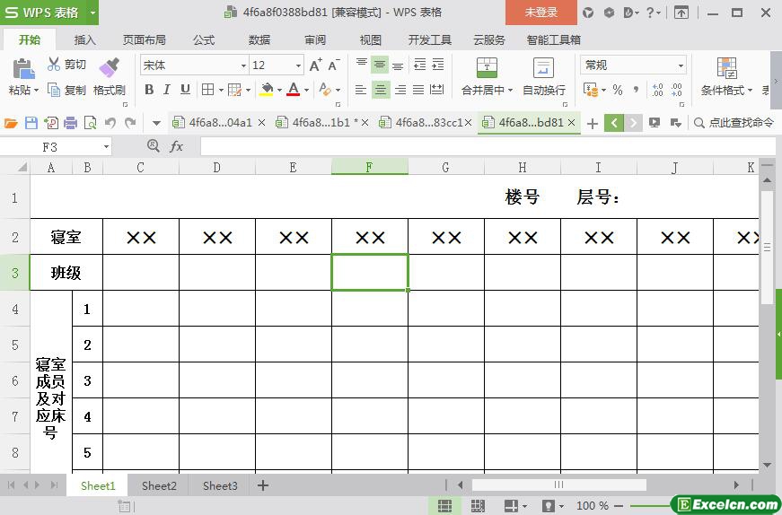Click the Cut (剪切) scissors icon
This screenshot has width=782, height=515.
[53, 65]
